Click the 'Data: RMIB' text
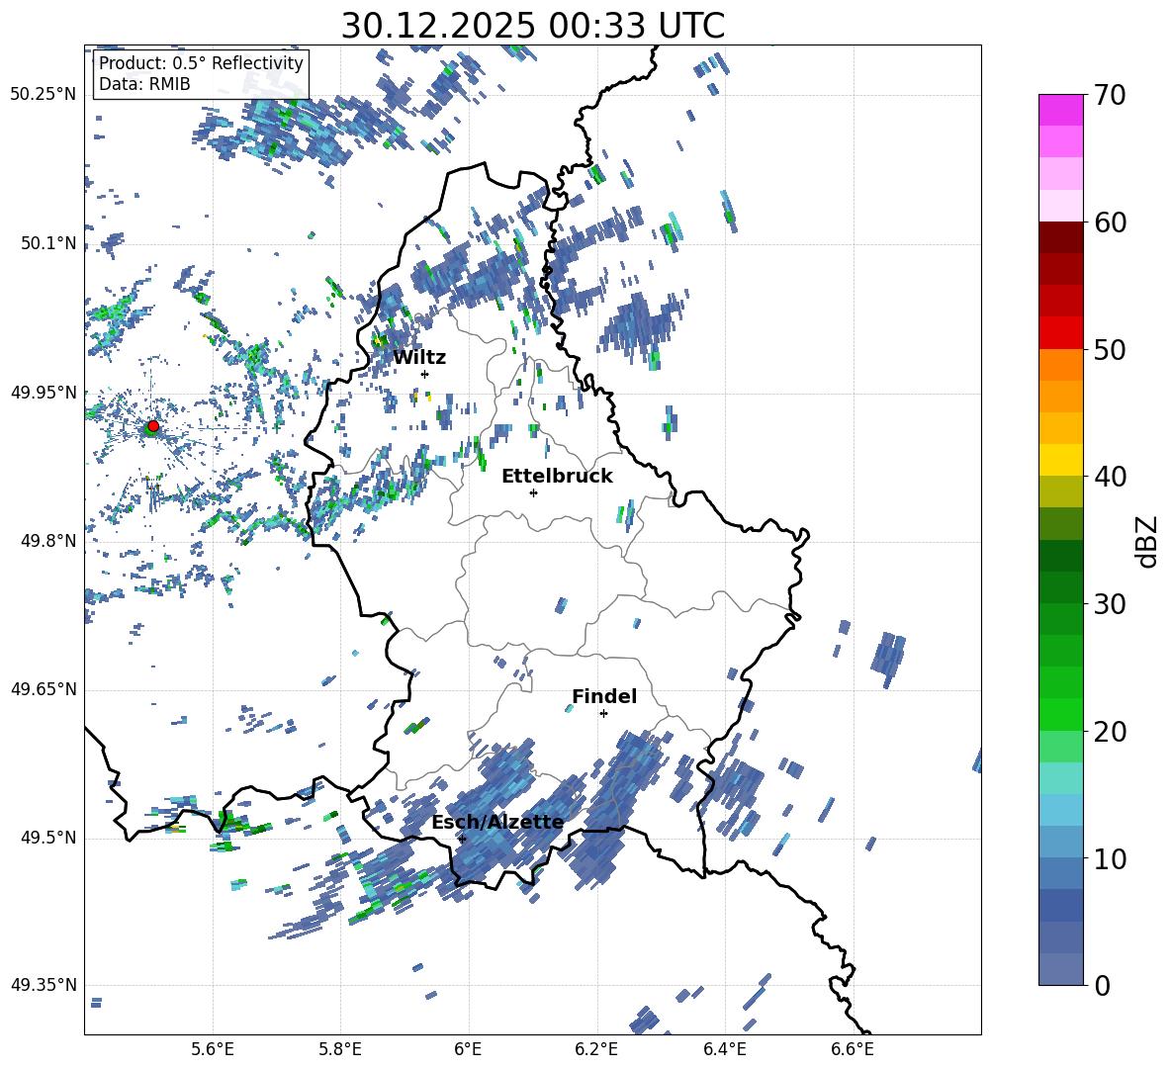This screenshot has width=1171, height=1069. (x=144, y=84)
